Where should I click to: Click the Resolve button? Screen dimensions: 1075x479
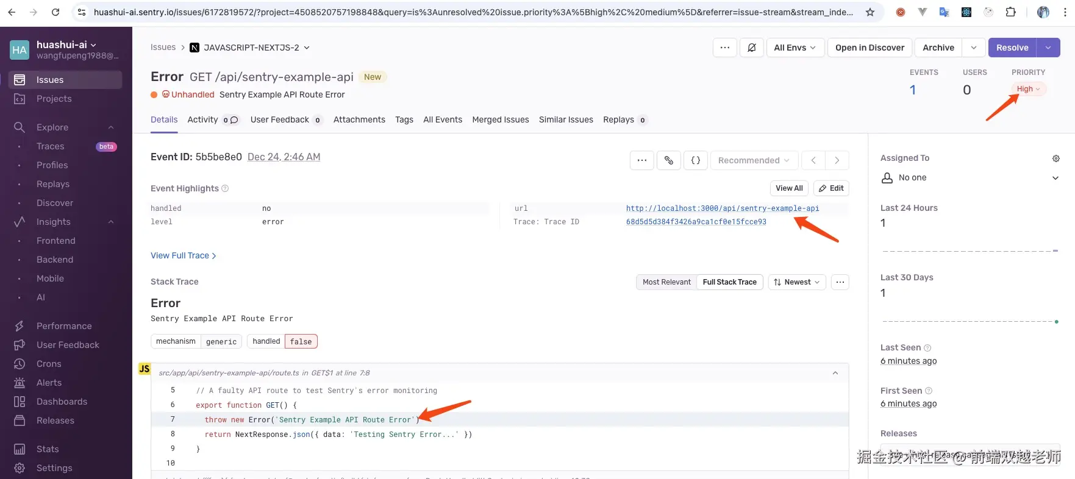point(1012,48)
